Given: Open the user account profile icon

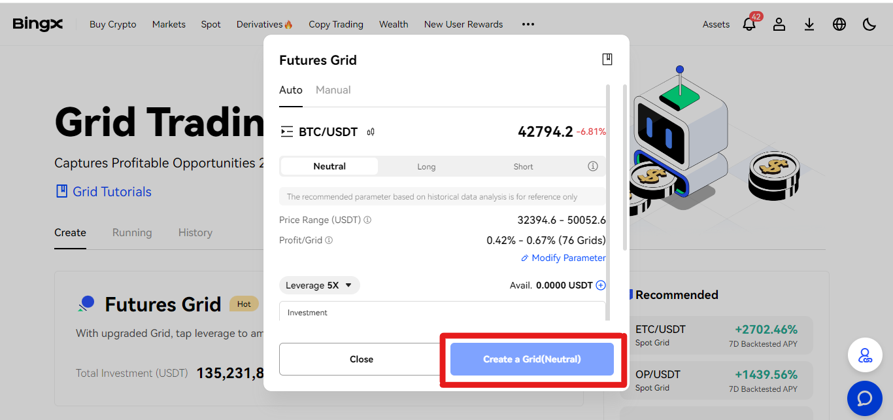Looking at the screenshot, I should [779, 24].
